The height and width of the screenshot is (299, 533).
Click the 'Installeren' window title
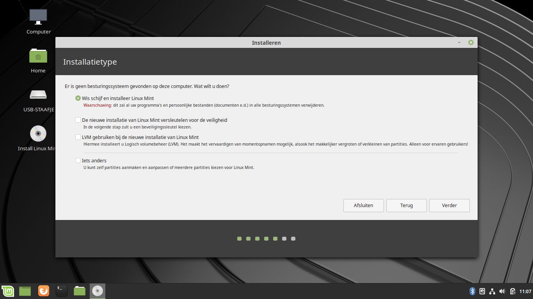[266, 43]
